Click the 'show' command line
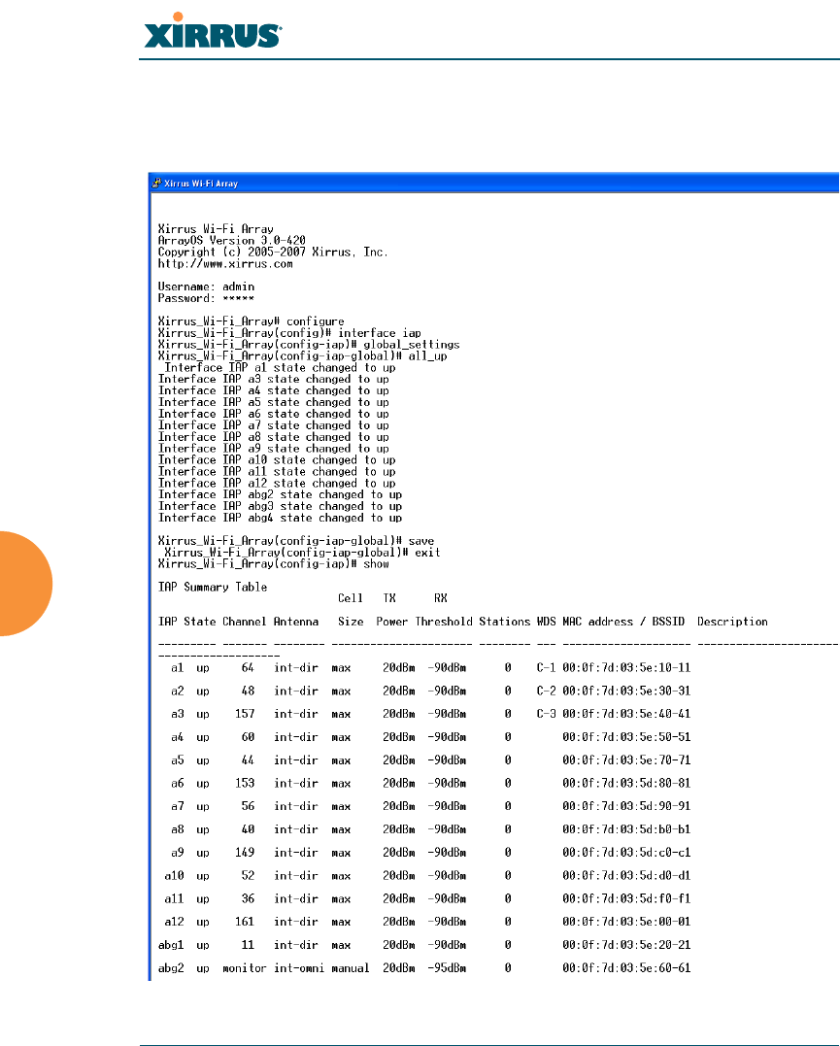Screen dimensions: 840x1046 [x=274, y=563]
